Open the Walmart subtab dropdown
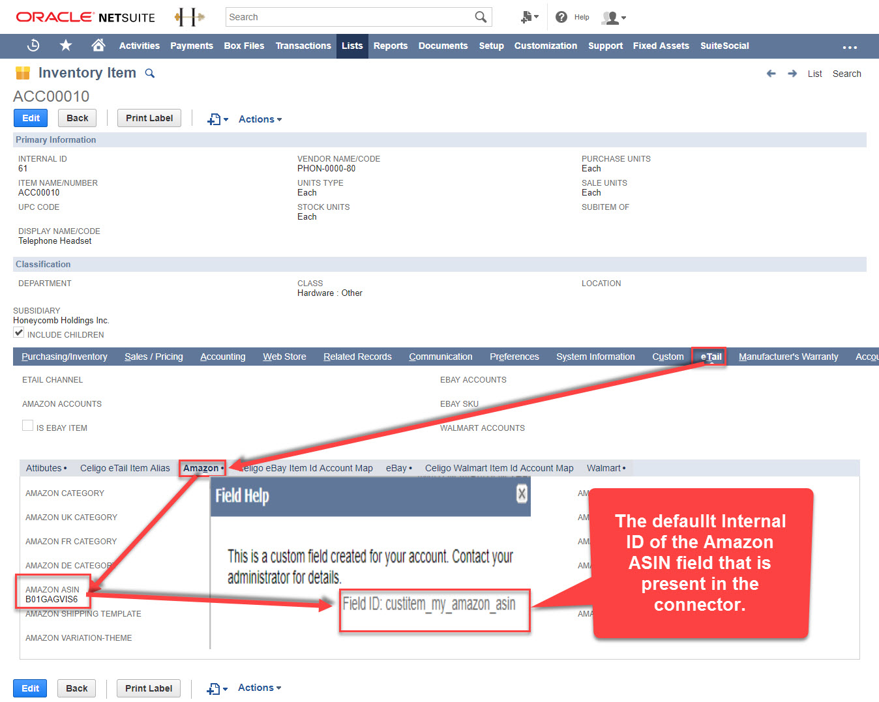Viewport: 879px width, 702px height. click(x=606, y=468)
